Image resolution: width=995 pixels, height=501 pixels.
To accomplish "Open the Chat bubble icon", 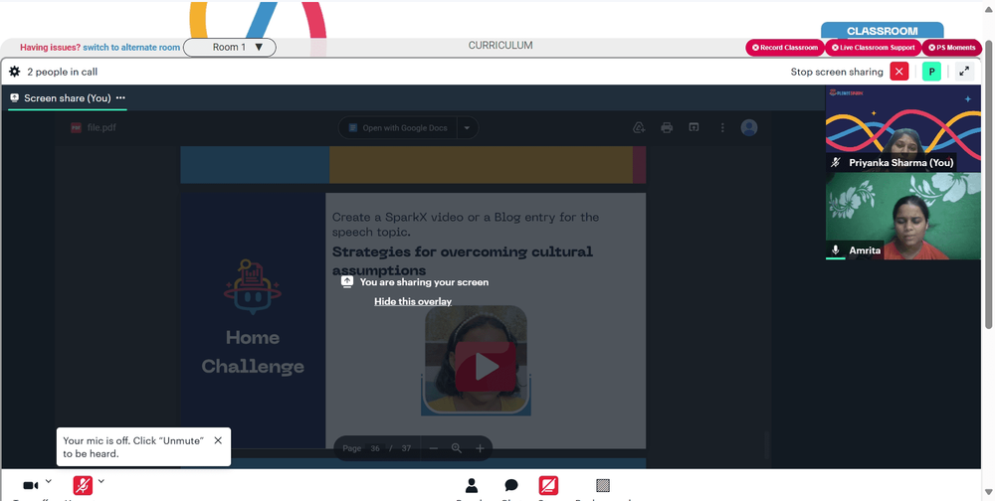I will pos(510,486).
